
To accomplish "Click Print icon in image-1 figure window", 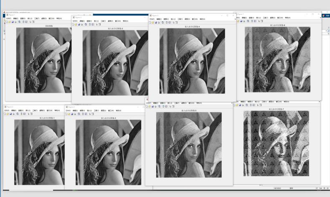I will (14, 114).
